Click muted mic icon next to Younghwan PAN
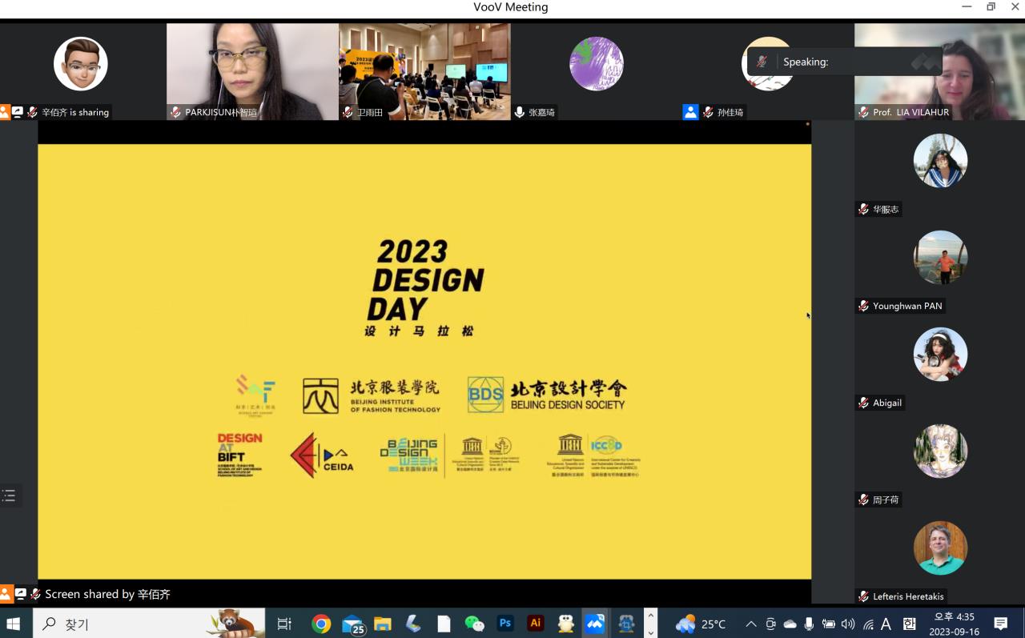This screenshot has height=638, width=1025. click(x=863, y=307)
